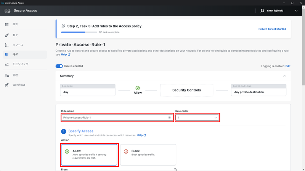Click the red Block prohibition icon

(x=126, y=151)
